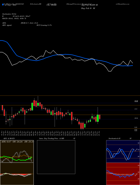Click the red RSI chart panel
Image resolution: width=140 pixels, height=185 pixels.
[123, 174]
